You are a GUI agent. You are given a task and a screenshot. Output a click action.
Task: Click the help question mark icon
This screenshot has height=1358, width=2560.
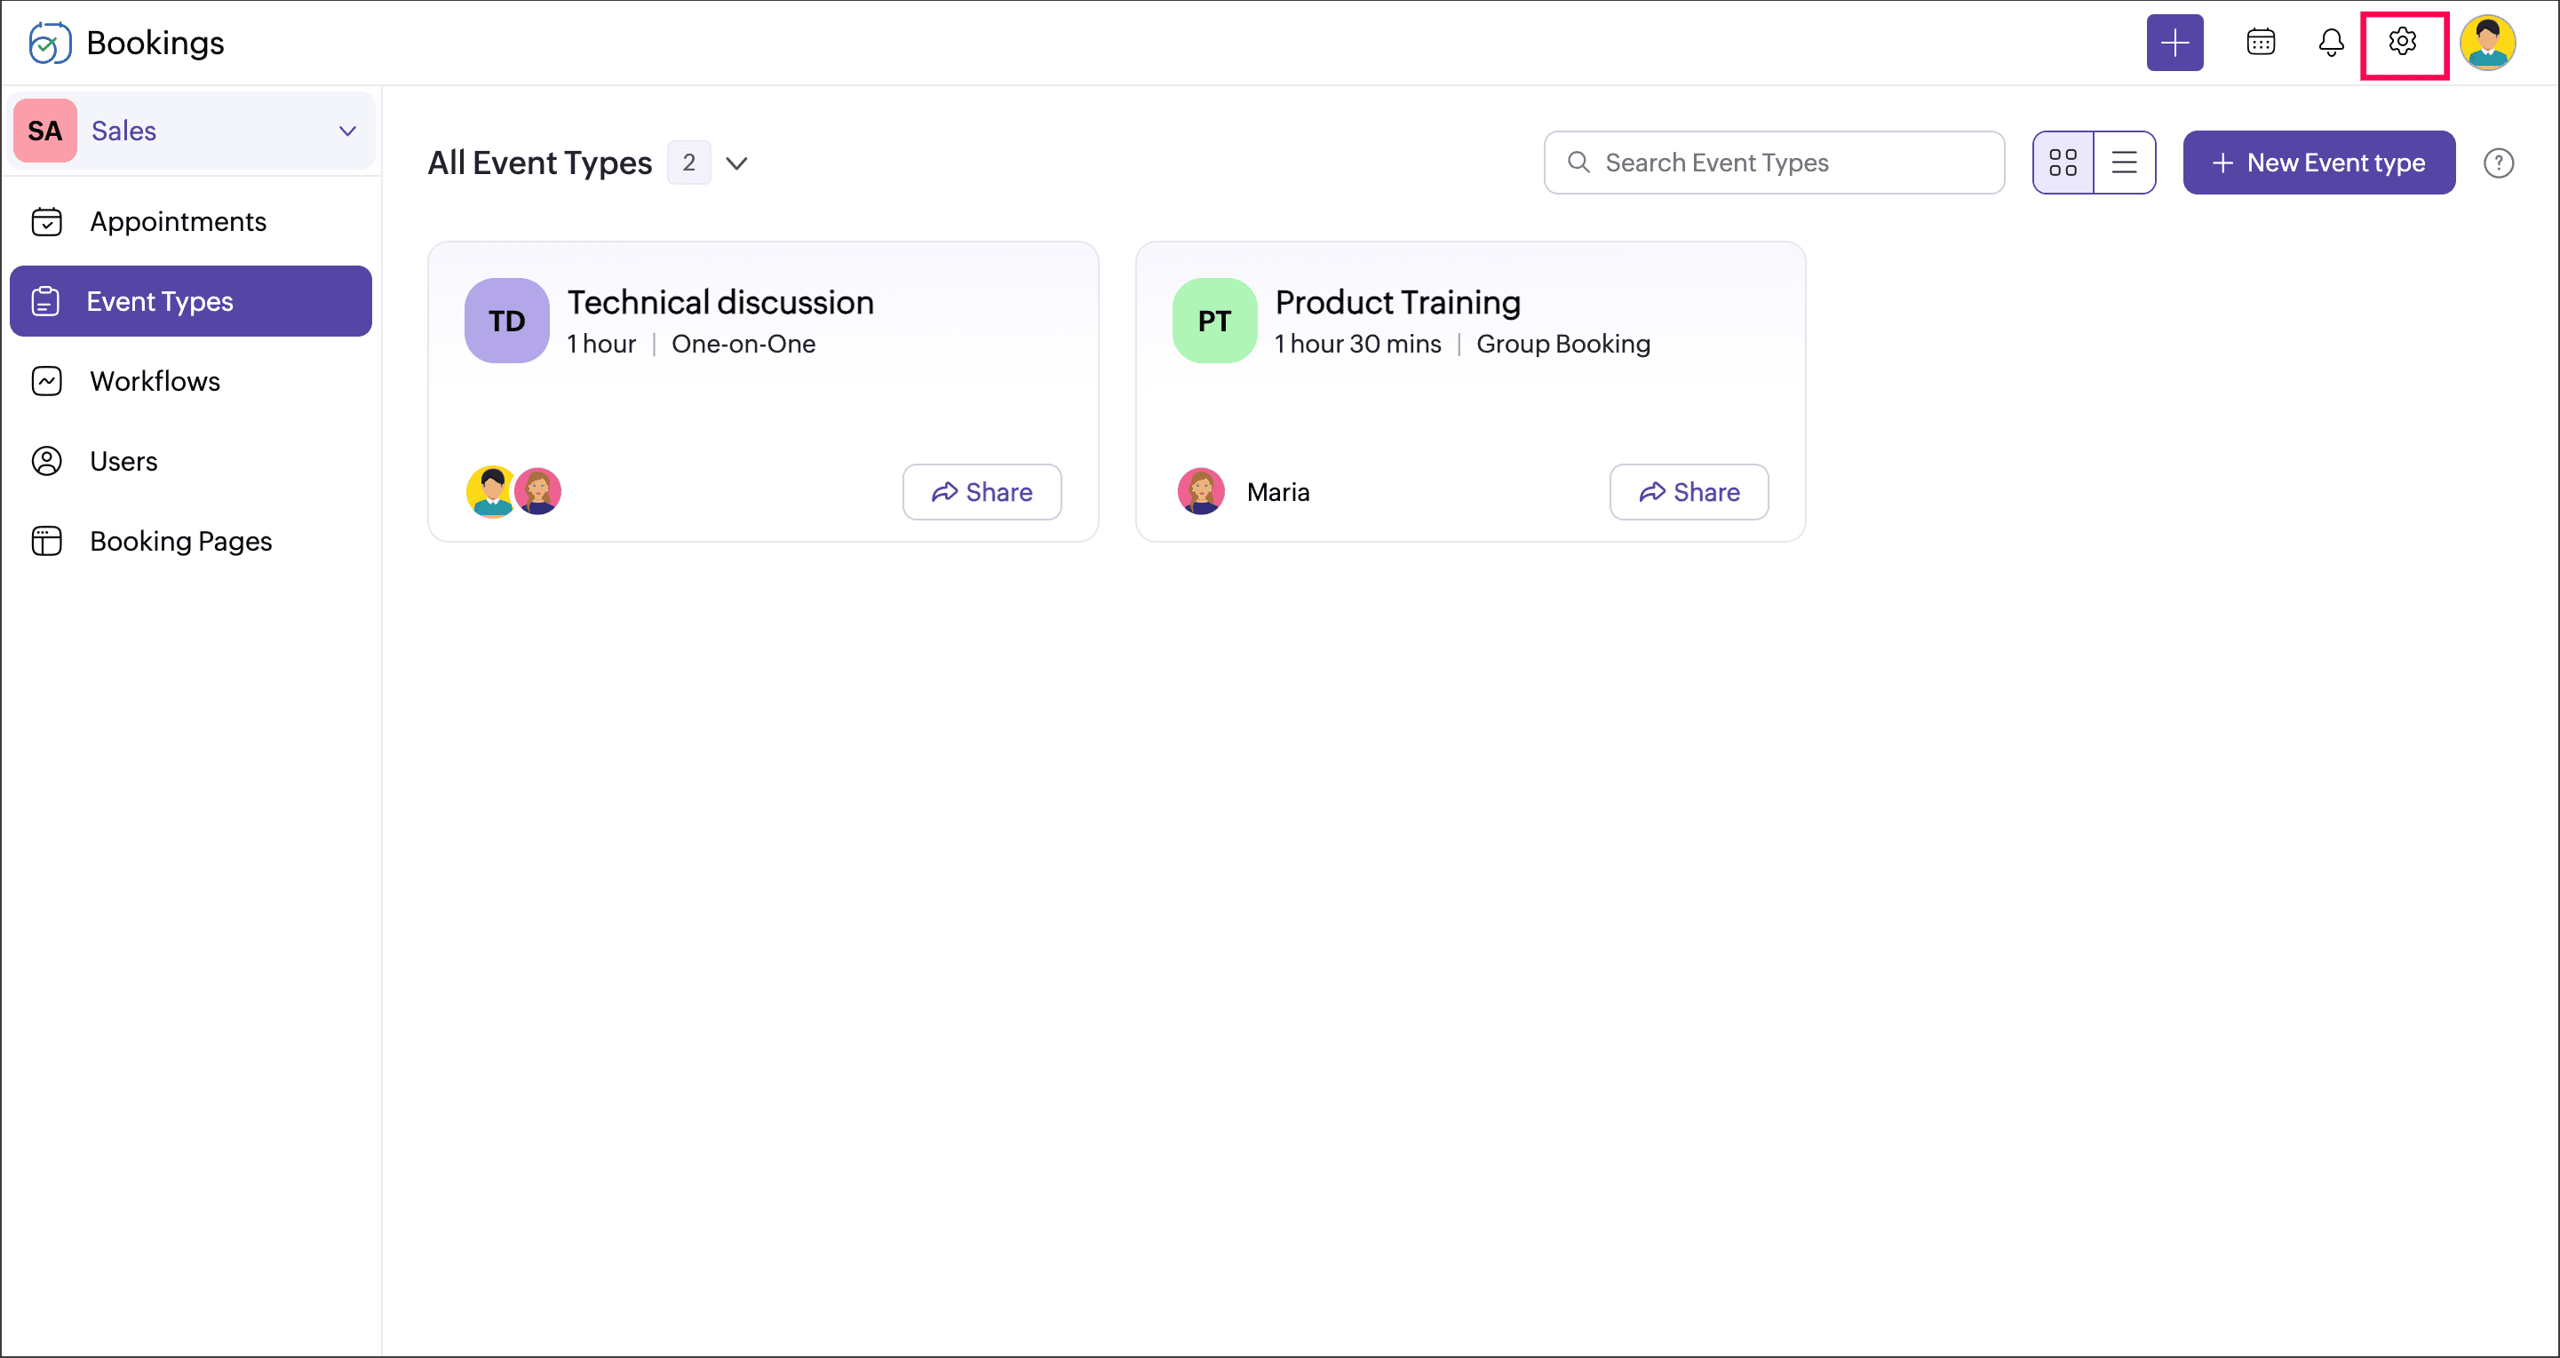coord(2499,163)
